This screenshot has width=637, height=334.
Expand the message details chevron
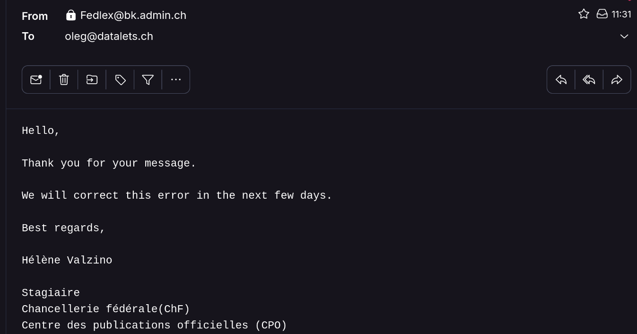(x=624, y=36)
